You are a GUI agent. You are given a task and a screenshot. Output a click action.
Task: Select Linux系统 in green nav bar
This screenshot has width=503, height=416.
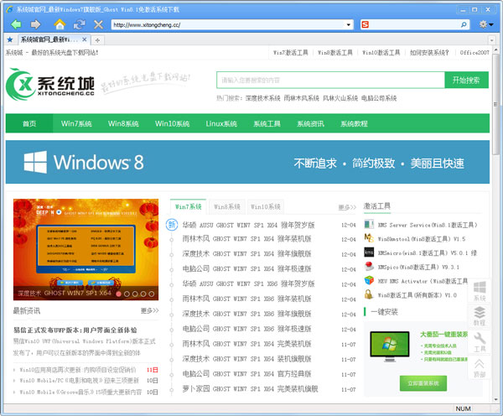221,123
